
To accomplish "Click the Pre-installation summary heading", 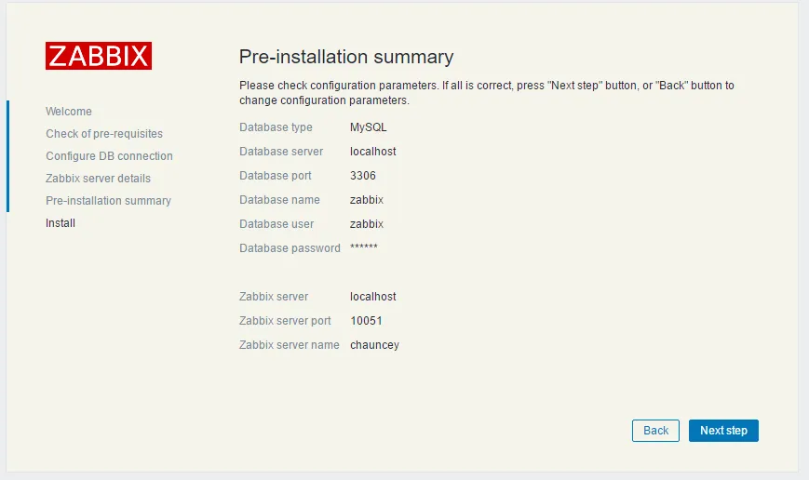I will (346, 57).
